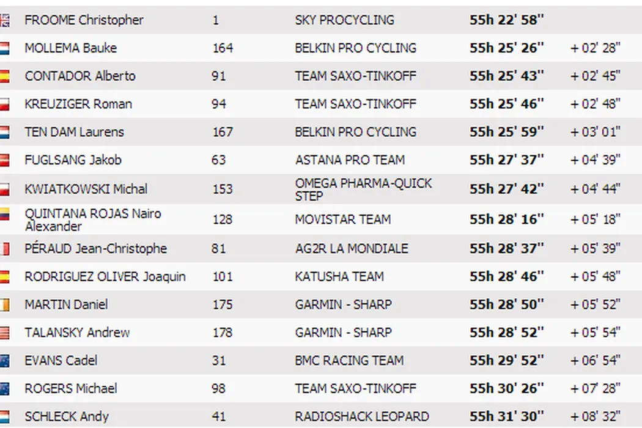Click ROGERS Michael's time 55h 30' 26''
642x428 pixels.
click(506, 389)
